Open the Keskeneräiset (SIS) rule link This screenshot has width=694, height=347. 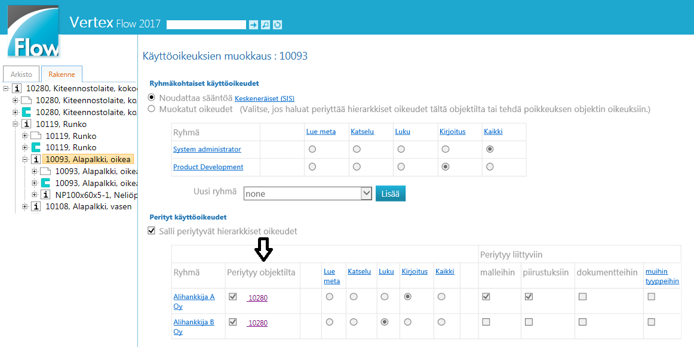point(264,98)
